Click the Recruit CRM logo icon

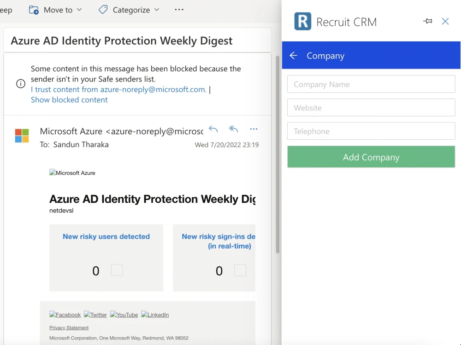(x=302, y=21)
